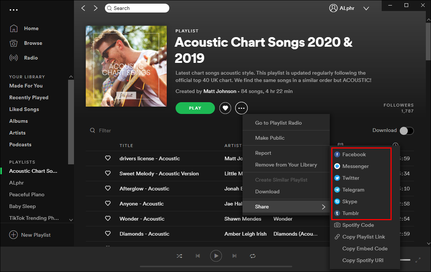Heart the song drivers license - Acoustic
Screen dimensions: 431x272
108,158
